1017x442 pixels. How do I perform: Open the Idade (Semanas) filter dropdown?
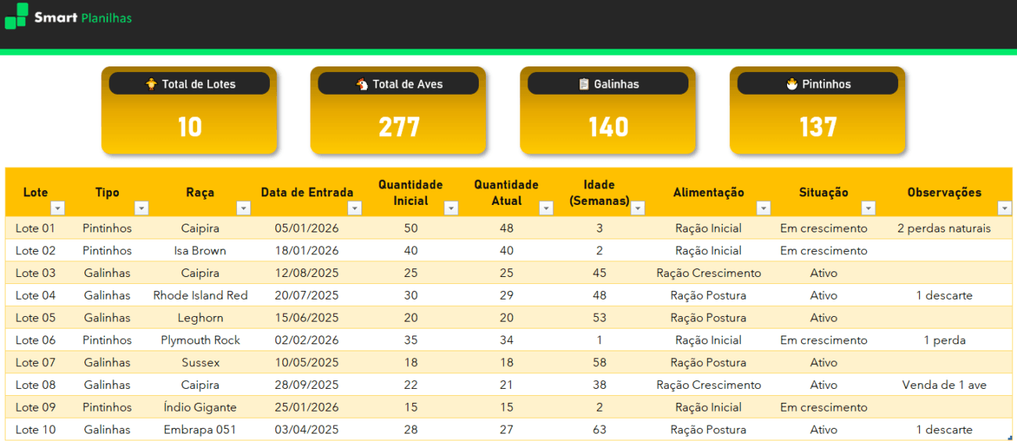pyautogui.click(x=638, y=208)
